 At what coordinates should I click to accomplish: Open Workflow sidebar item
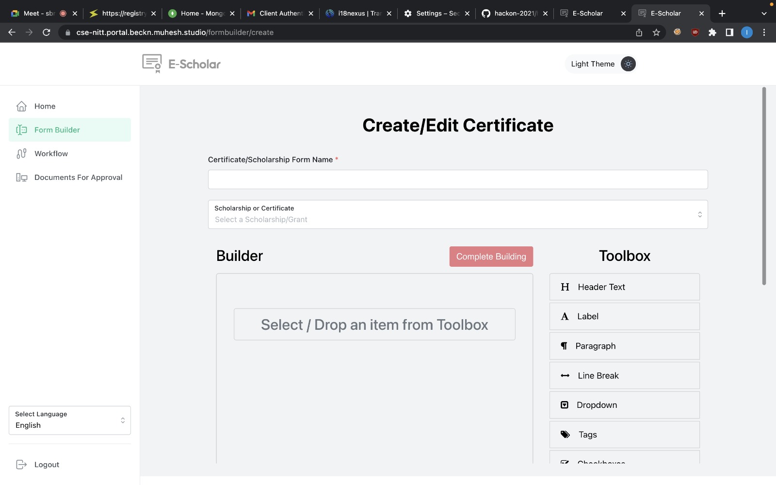click(70, 154)
